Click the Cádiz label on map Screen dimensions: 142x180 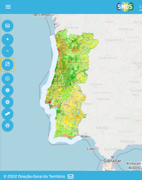tap(91, 149)
